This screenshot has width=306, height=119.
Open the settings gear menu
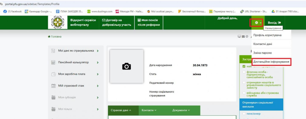point(256,23)
